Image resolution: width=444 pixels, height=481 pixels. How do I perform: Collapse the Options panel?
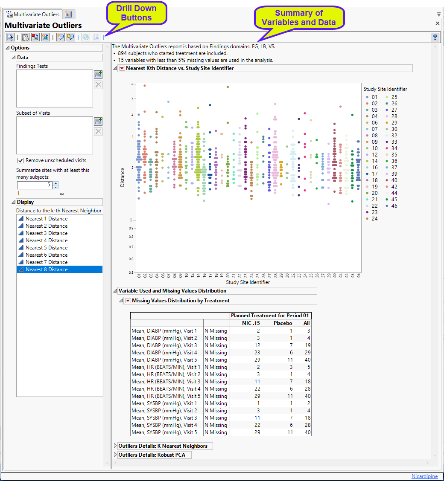[7, 48]
